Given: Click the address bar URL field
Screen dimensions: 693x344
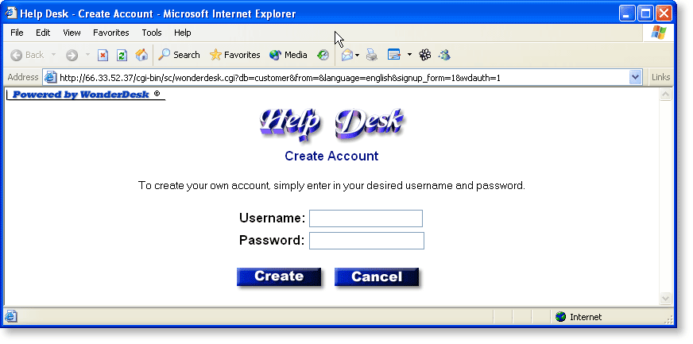Looking at the screenshot, I should [343, 78].
